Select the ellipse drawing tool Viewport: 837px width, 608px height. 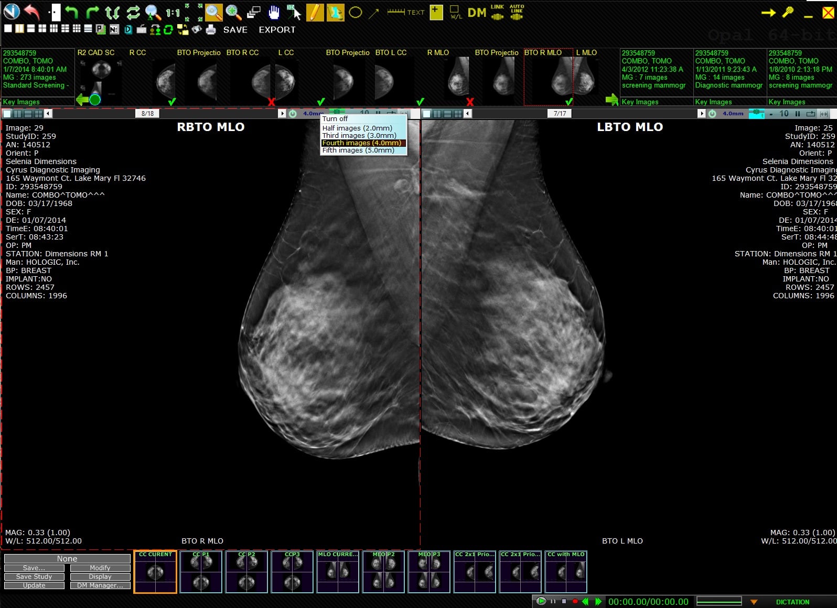(x=355, y=12)
